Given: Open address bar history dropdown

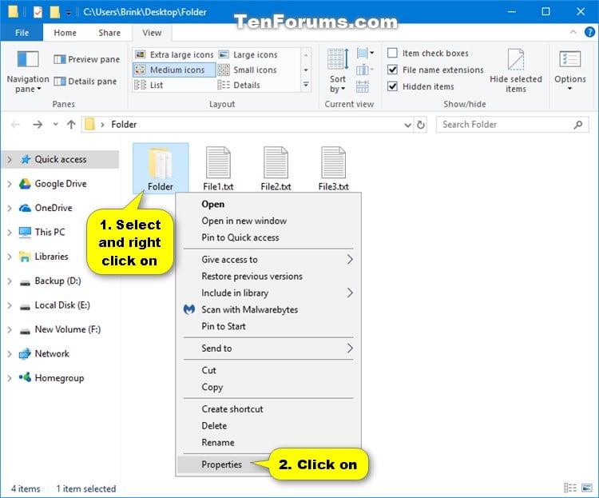Looking at the screenshot, I should click(x=407, y=125).
